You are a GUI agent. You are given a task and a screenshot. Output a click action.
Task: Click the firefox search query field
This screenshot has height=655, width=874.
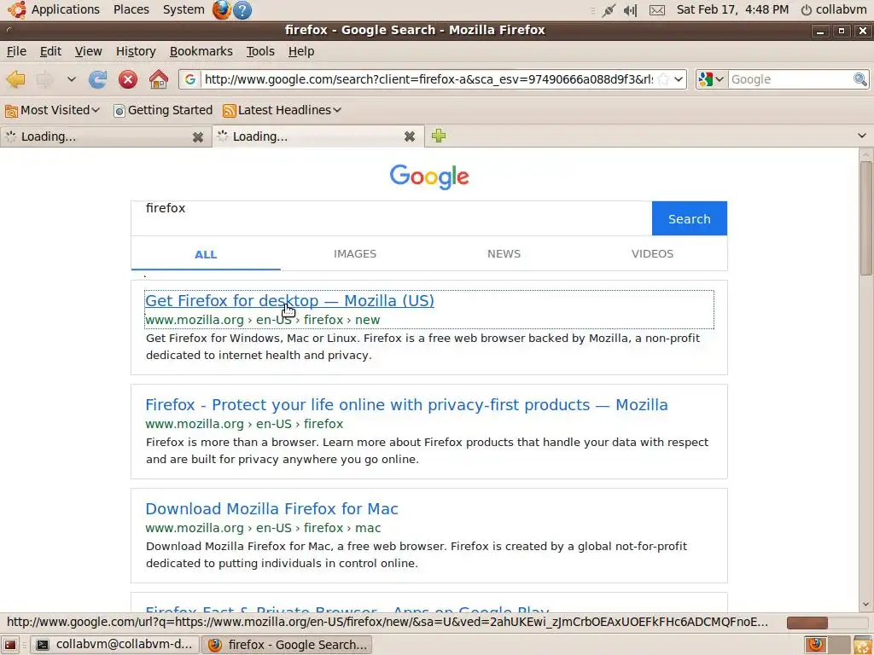(x=391, y=217)
